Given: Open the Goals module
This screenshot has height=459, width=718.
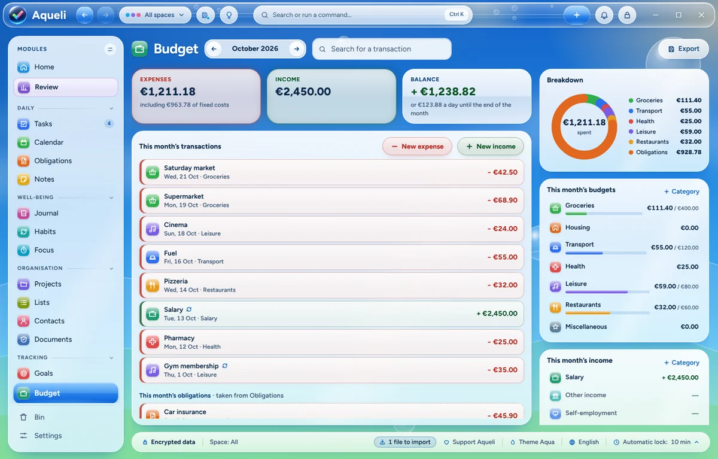Looking at the screenshot, I should click(x=66, y=373).
